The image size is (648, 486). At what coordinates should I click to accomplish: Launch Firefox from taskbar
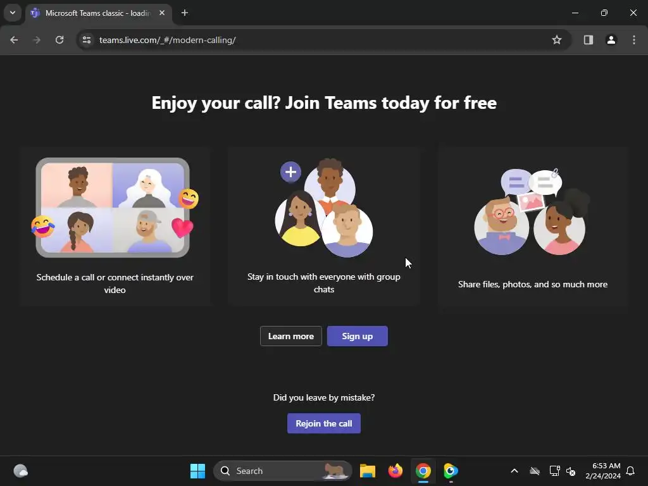[x=396, y=471]
